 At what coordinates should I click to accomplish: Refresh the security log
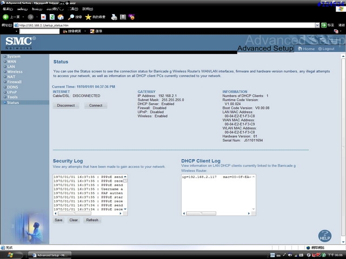(92, 220)
